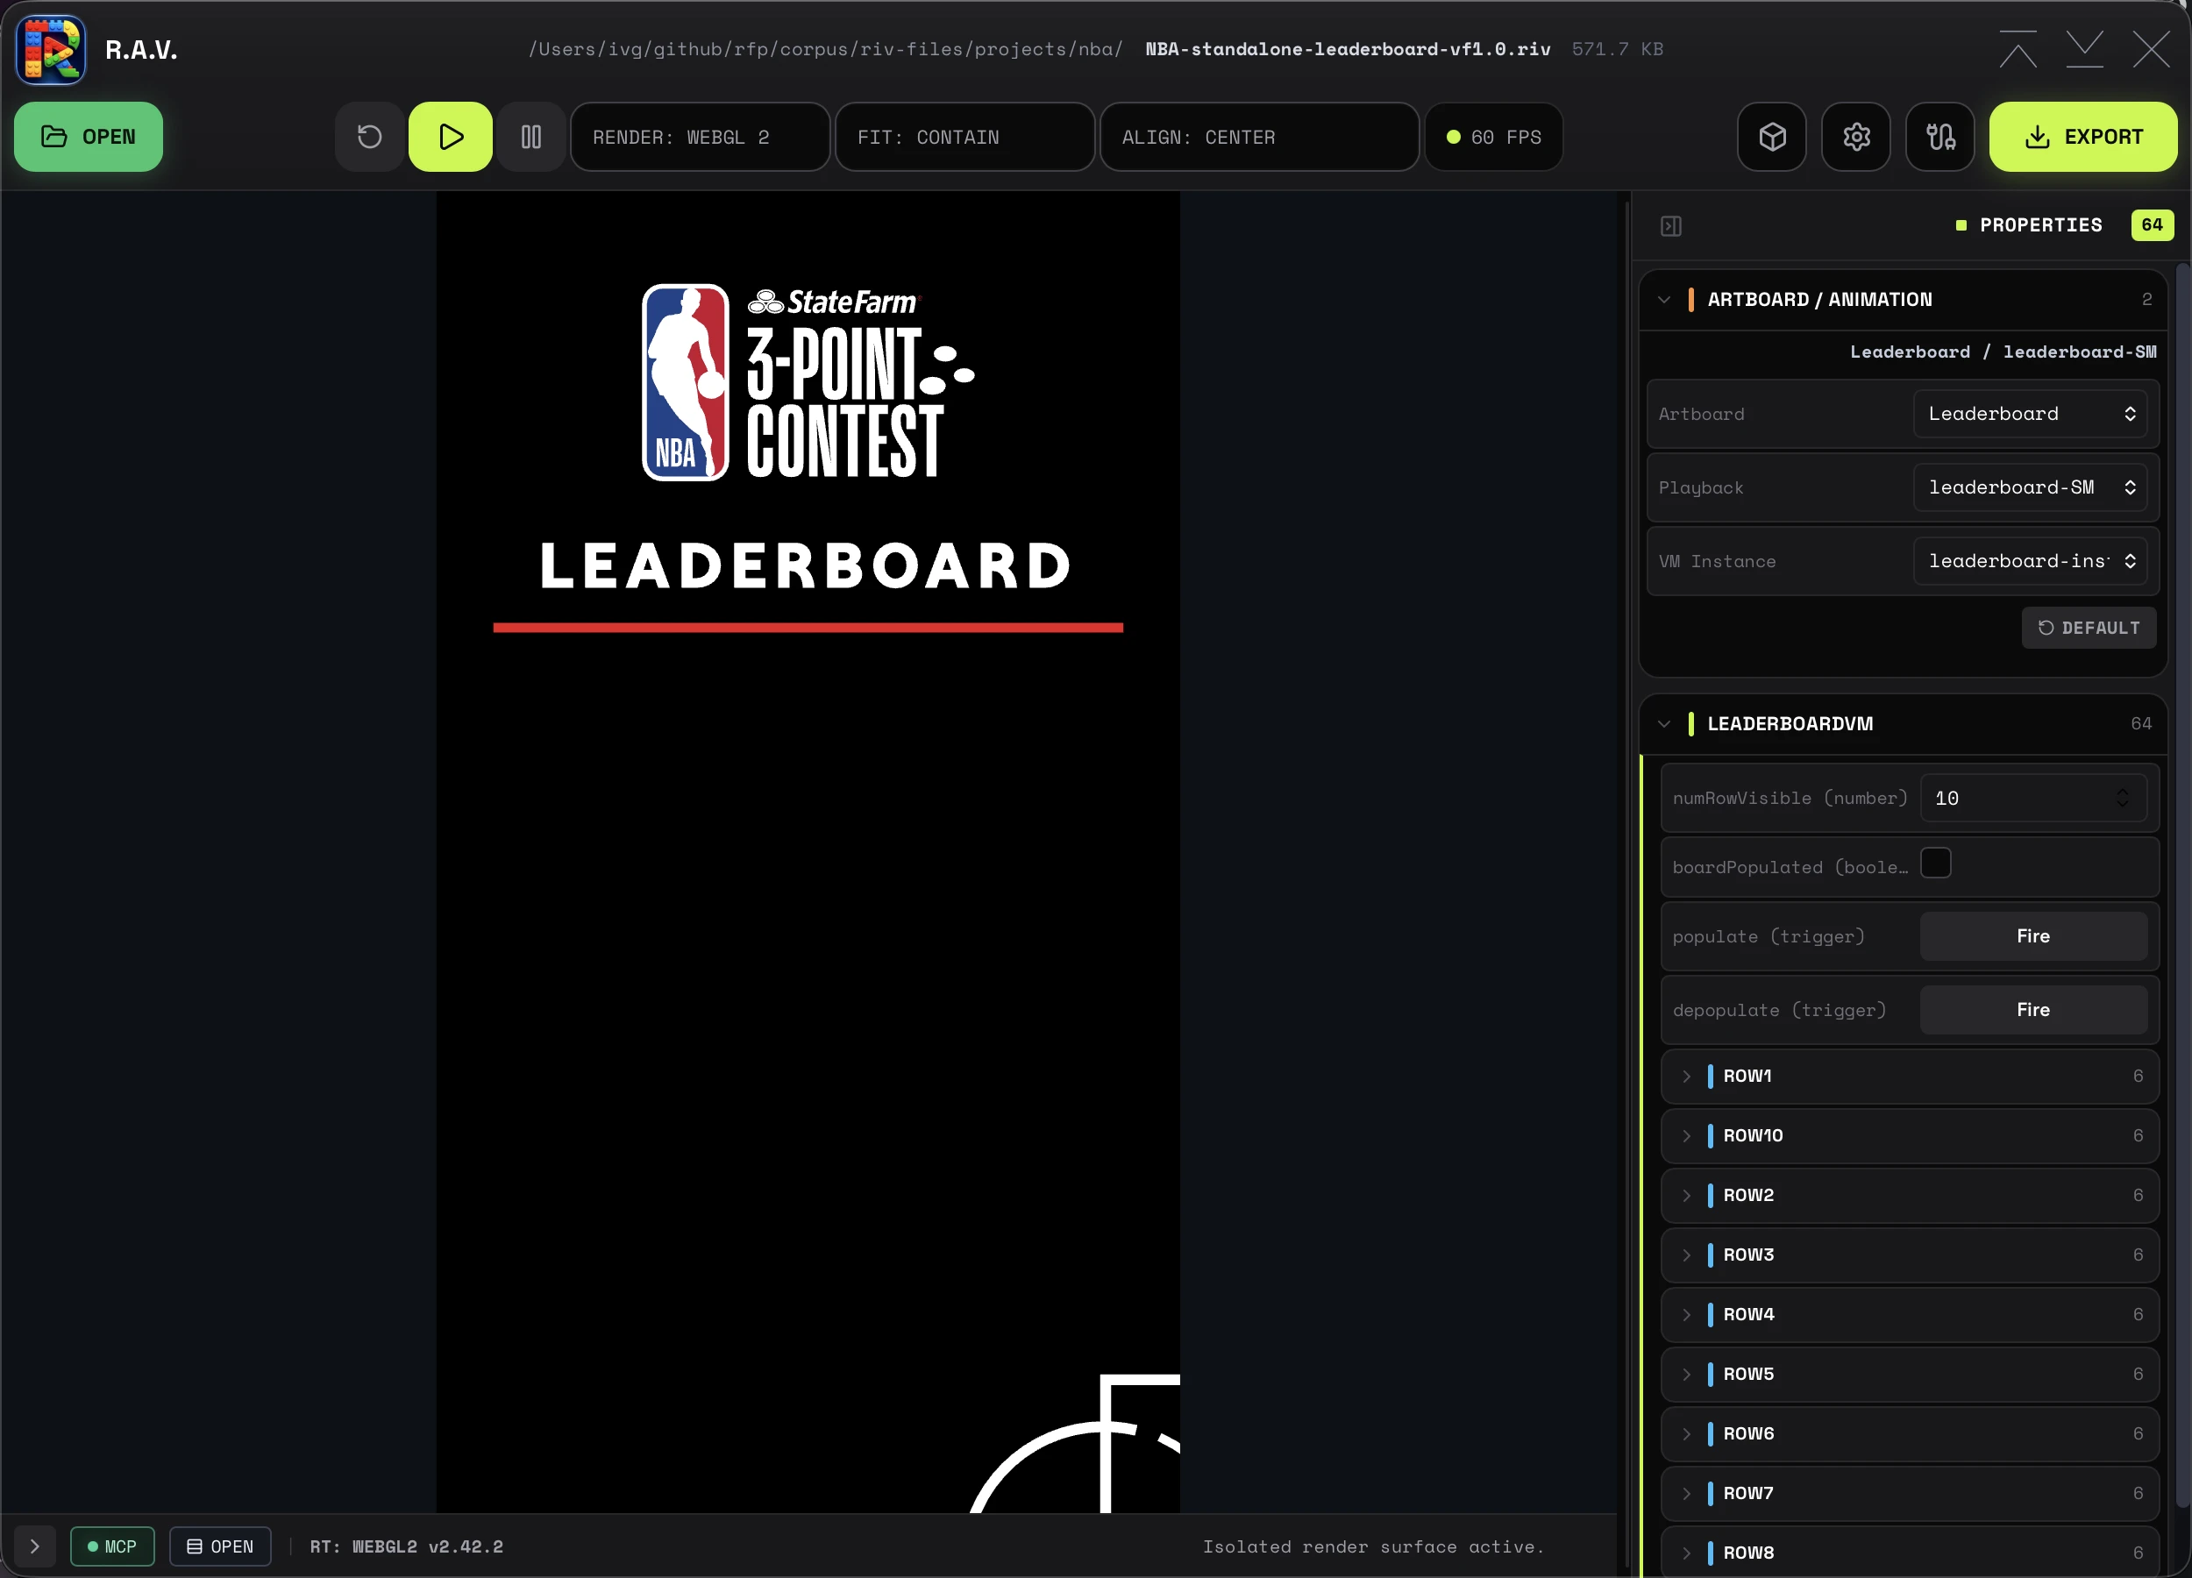Viewport: 2192px width, 1578px height.
Task: Expand the ROW3 group
Action: 1910,1255
